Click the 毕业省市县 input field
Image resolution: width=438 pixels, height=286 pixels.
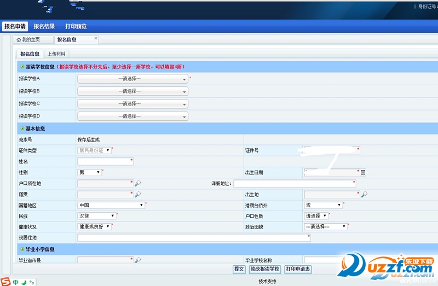point(105,260)
